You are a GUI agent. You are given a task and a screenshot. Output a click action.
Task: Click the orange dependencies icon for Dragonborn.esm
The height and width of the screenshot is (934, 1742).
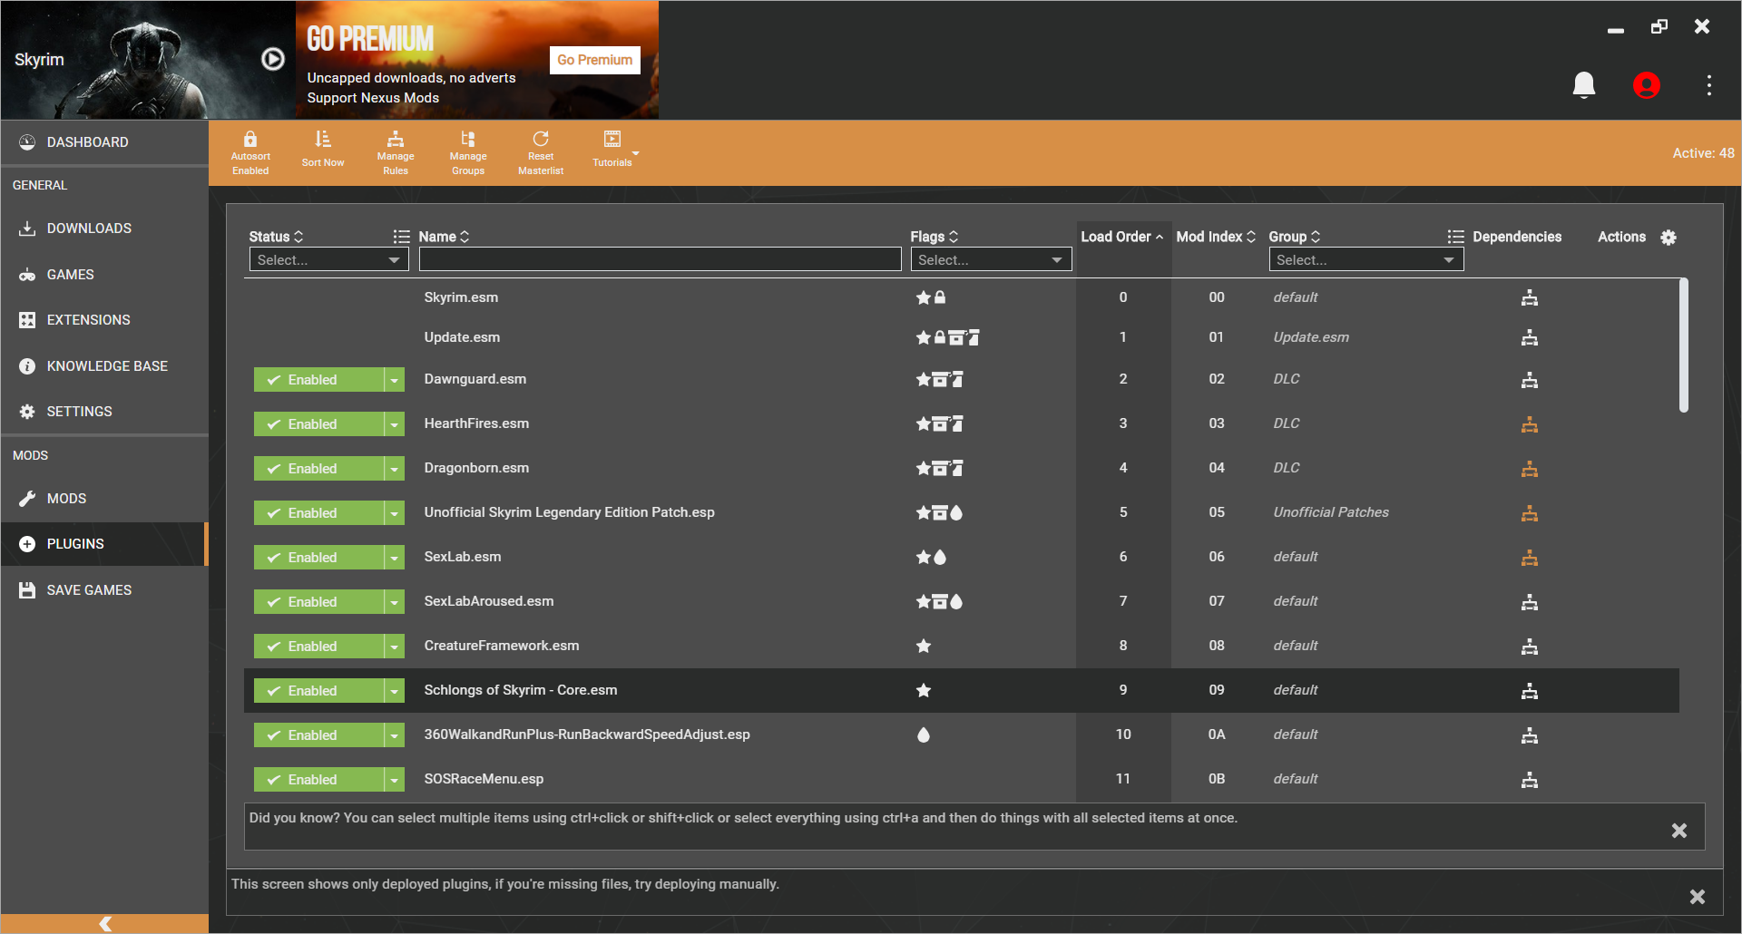[x=1530, y=469]
